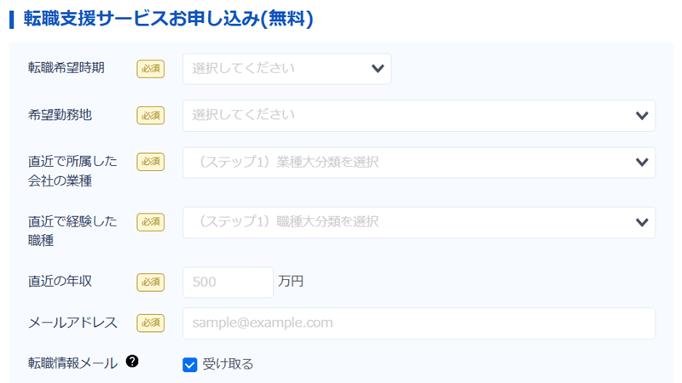The image size is (682, 383).
Task: Click the chevron arrow in 職種 field
Action: 642,222
